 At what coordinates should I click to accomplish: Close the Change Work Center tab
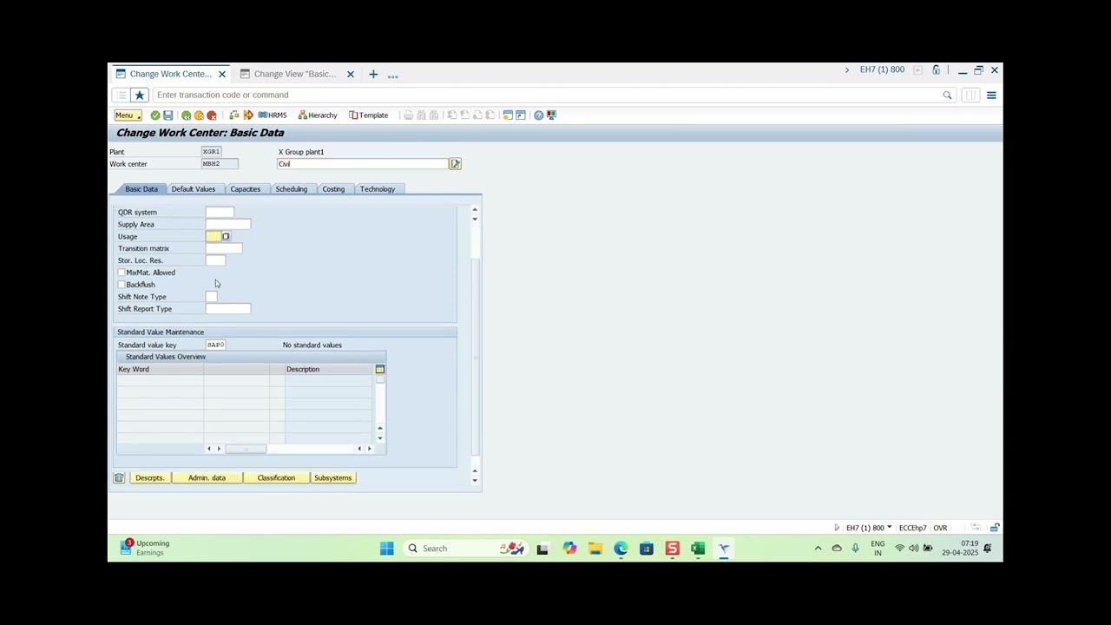coord(222,75)
